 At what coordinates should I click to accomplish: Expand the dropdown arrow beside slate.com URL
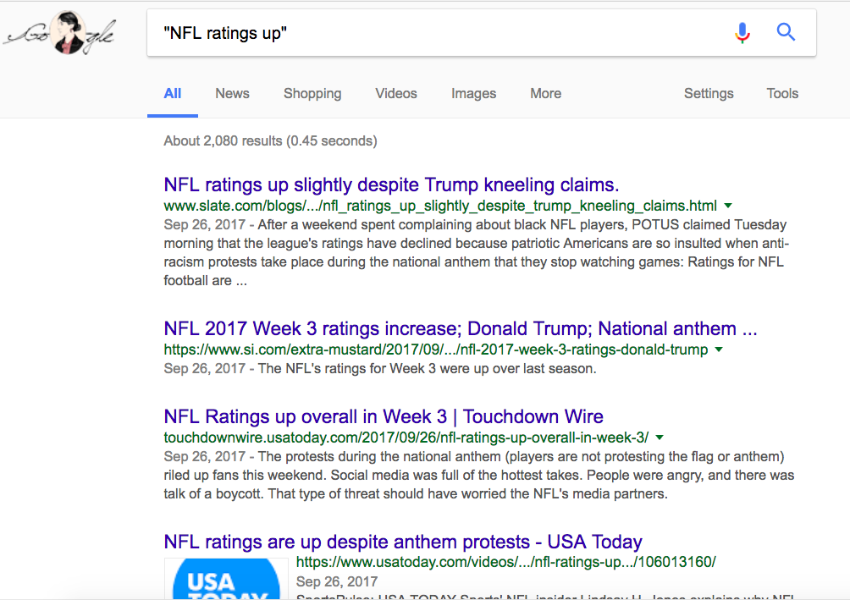point(728,206)
